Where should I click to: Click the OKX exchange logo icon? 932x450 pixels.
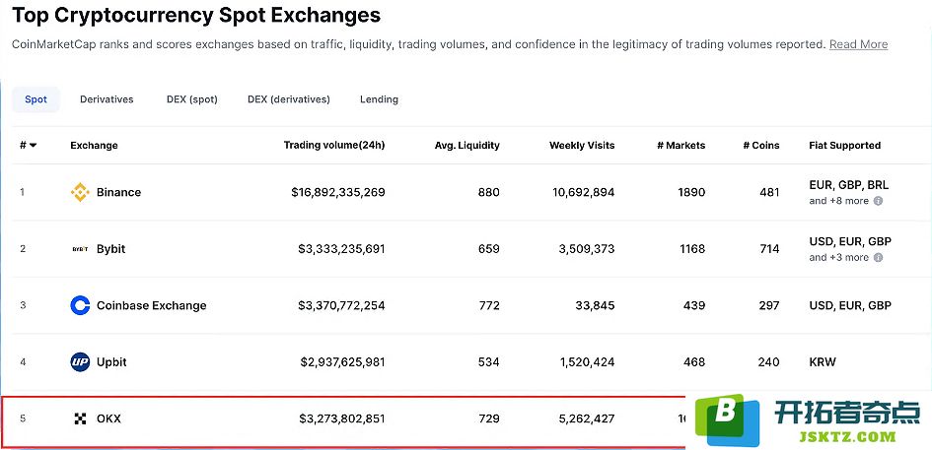(x=80, y=418)
